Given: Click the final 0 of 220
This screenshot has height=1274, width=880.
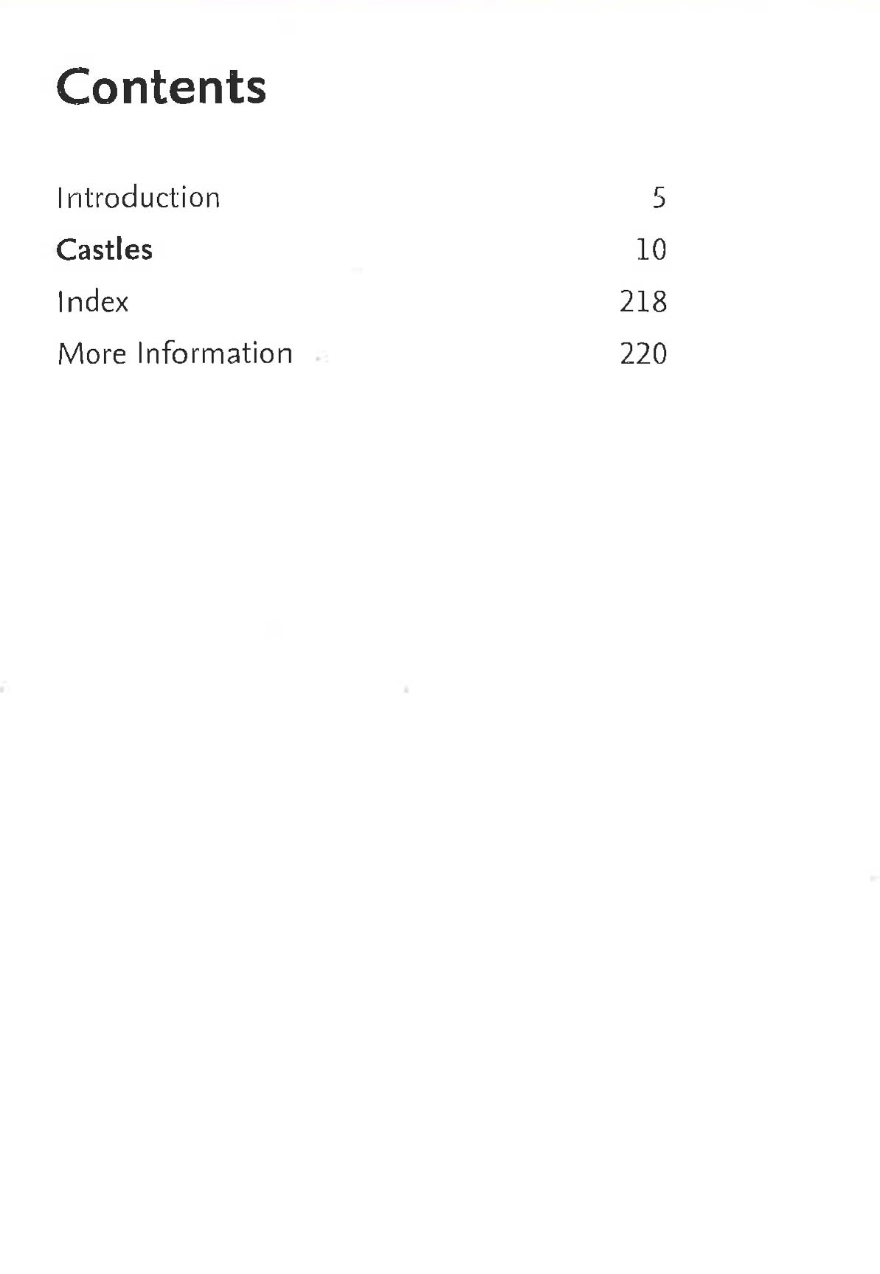Looking at the screenshot, I should click(659, 354).
